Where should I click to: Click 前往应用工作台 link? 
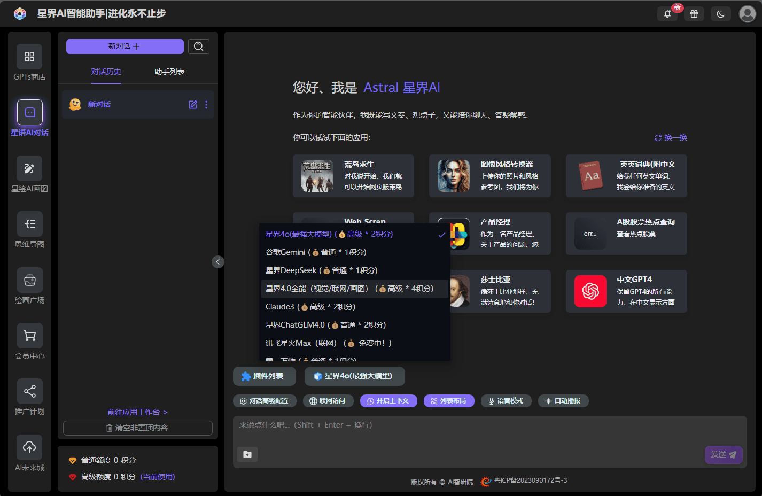(x=137, y=412)
